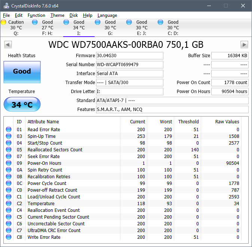Open the File menu

click(x=6, y=15)
